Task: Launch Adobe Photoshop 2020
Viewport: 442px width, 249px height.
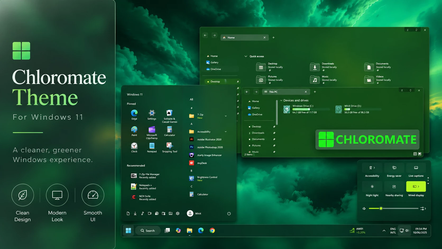Action: tap(206, 147)
